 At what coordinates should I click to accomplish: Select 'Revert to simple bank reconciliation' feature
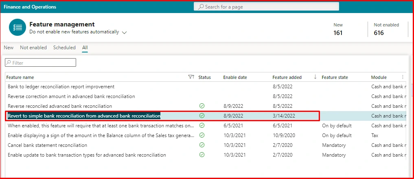click(84, 116)
